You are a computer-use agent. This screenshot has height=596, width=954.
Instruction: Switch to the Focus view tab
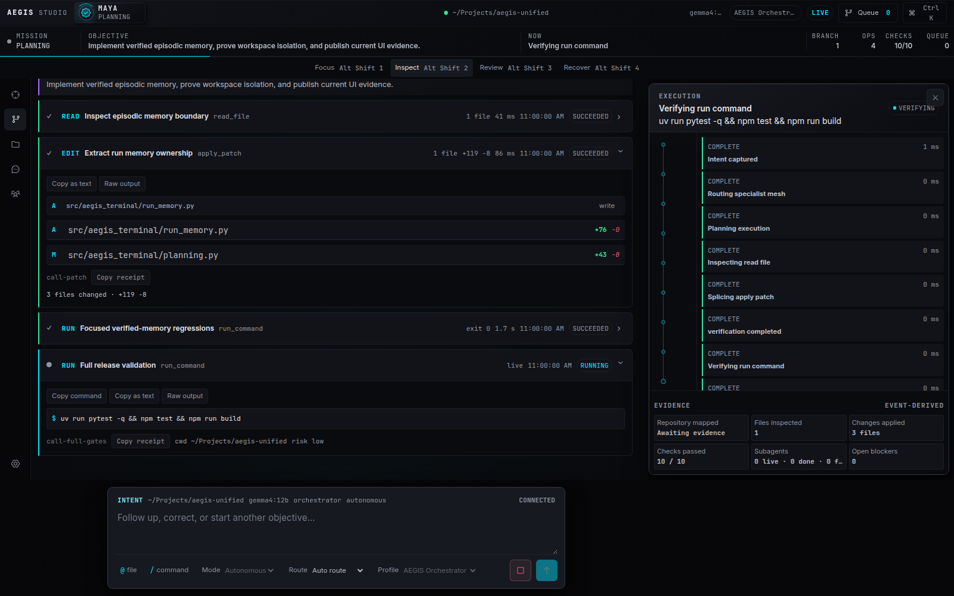(349, 68)
